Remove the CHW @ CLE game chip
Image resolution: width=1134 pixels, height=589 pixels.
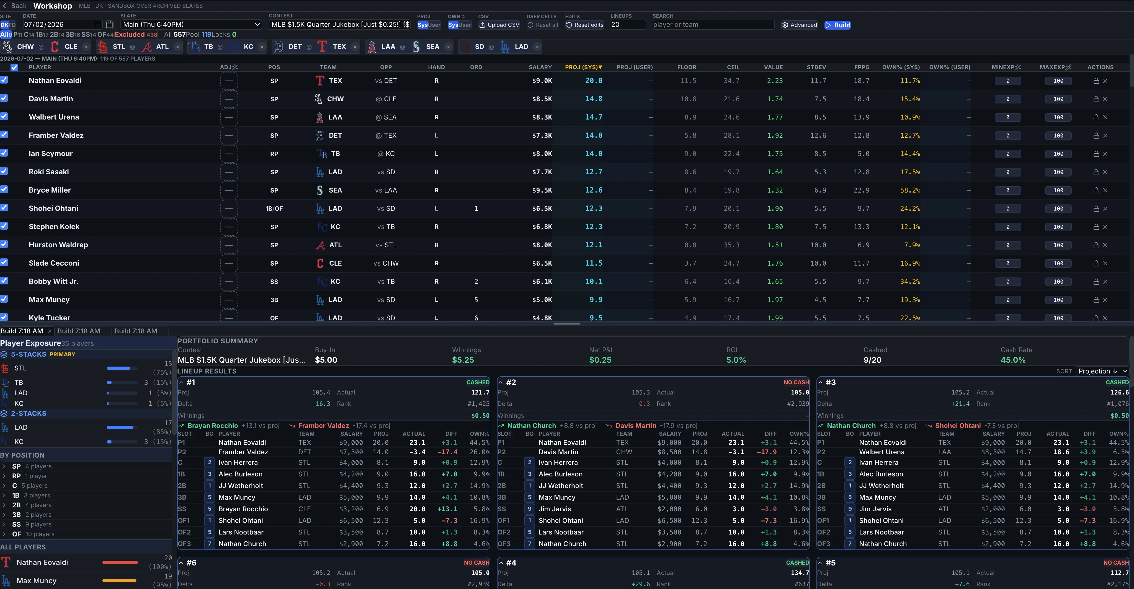pyautogui.click(x=86, y=47)
